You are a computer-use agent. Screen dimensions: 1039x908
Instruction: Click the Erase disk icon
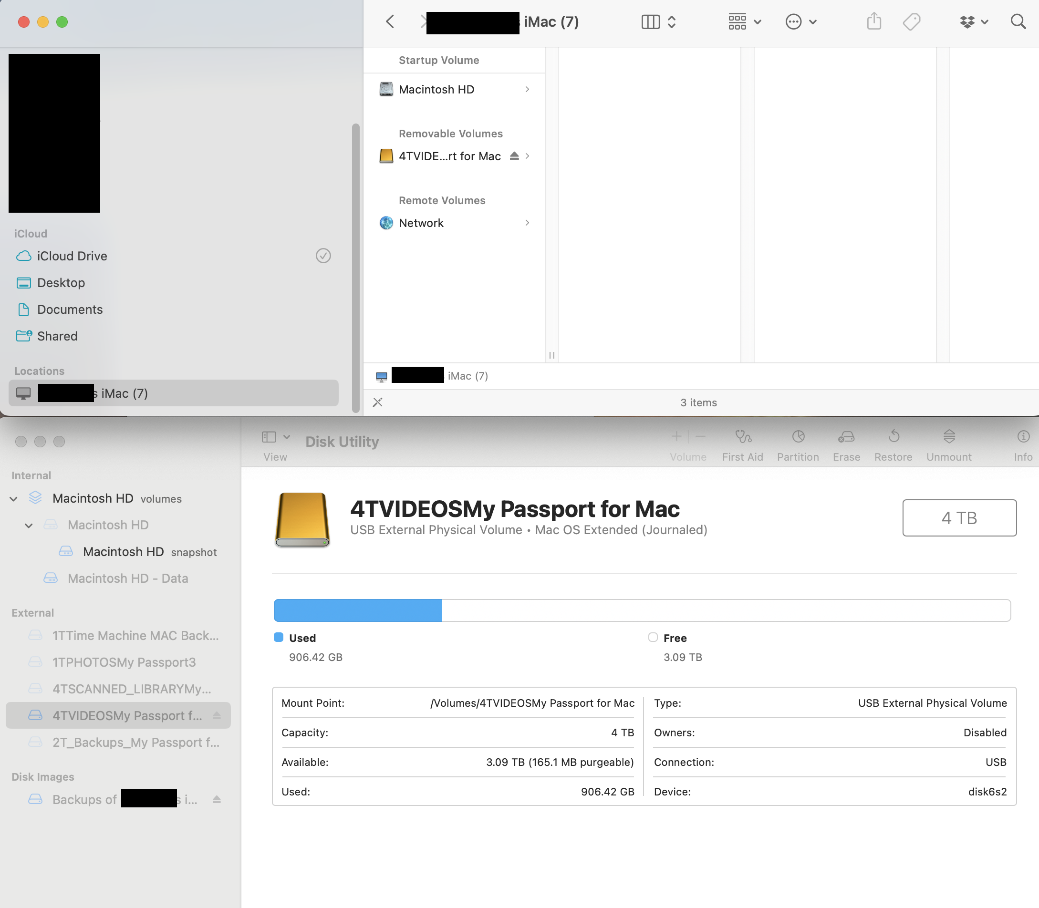click(846, 437)
